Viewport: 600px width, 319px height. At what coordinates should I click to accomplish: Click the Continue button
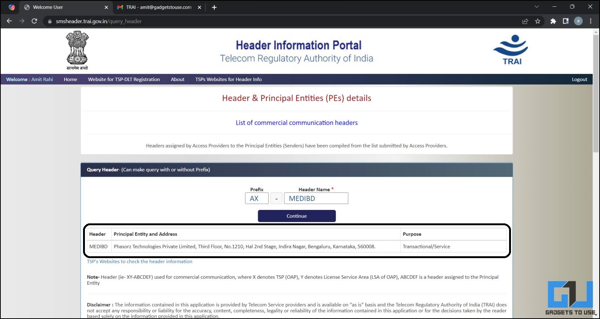[x=297, y=216]
